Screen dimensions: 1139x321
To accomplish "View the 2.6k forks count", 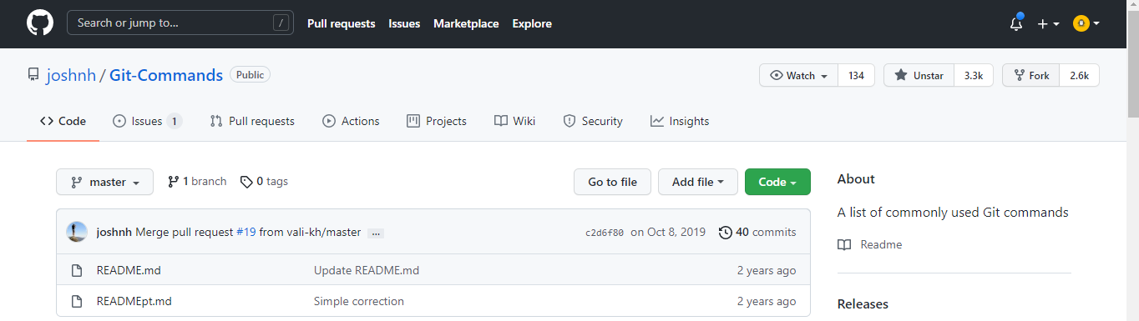I will [x=1080, y=75].
